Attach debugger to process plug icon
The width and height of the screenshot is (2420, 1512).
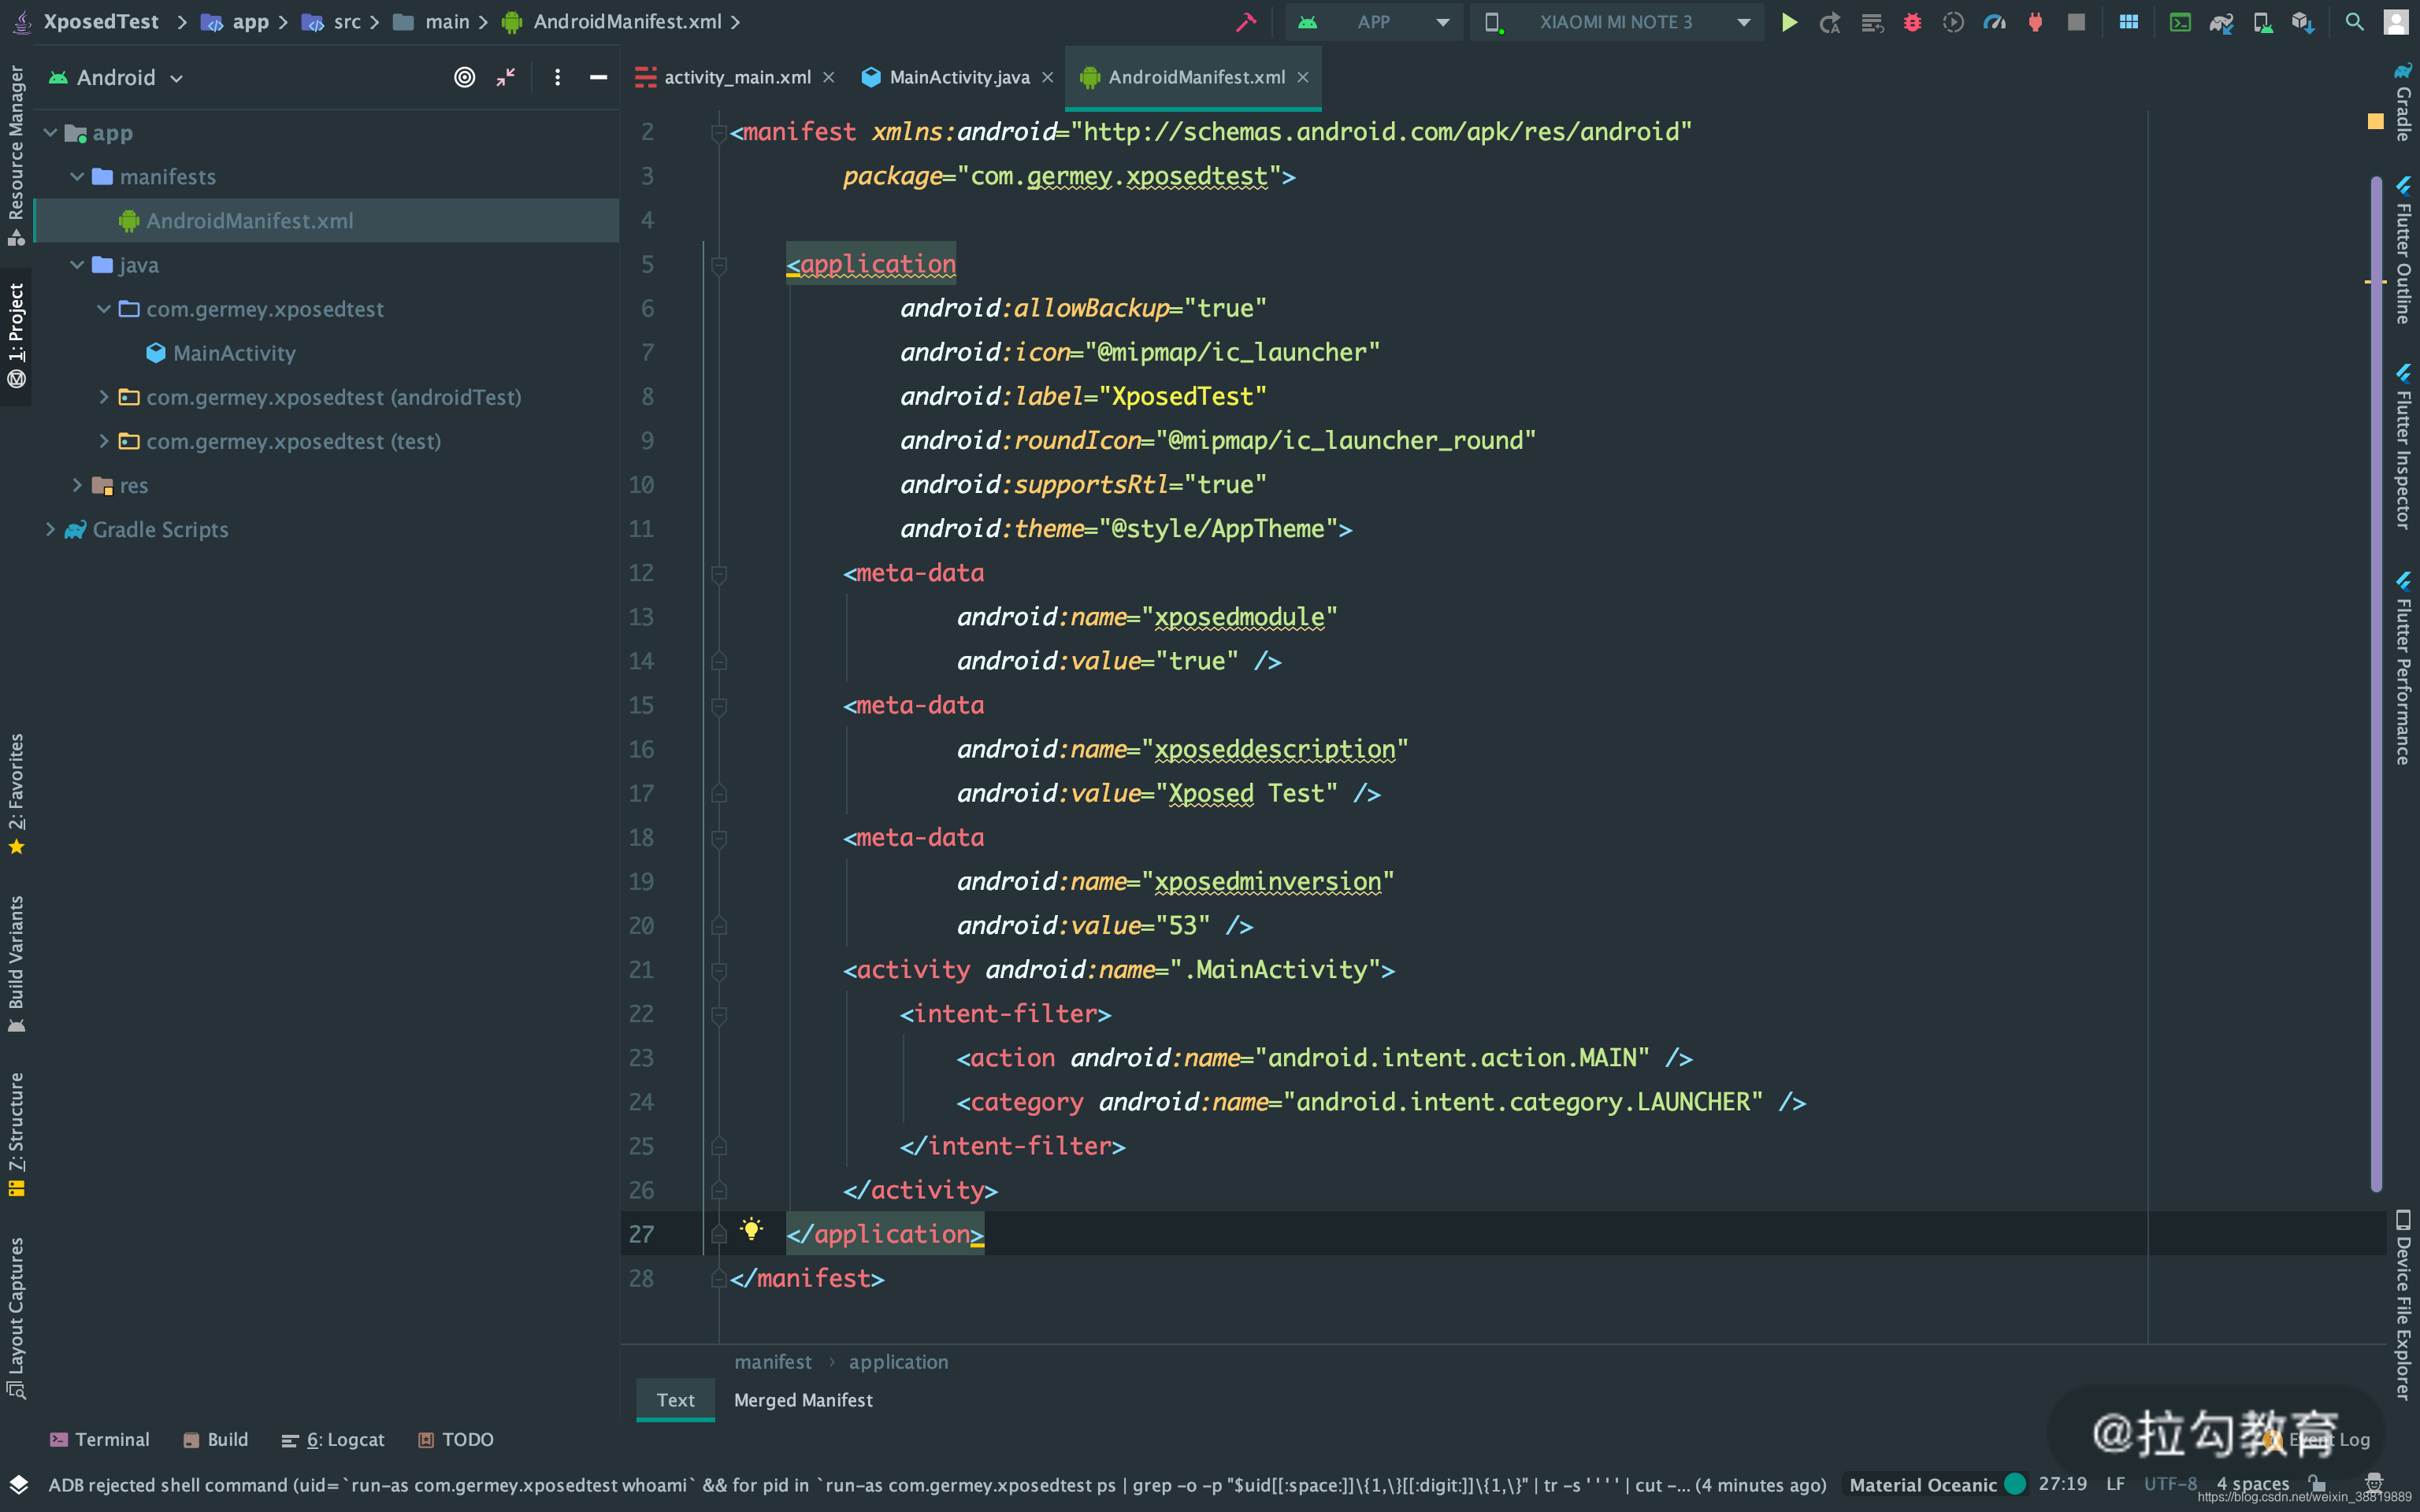point(2035,22)
